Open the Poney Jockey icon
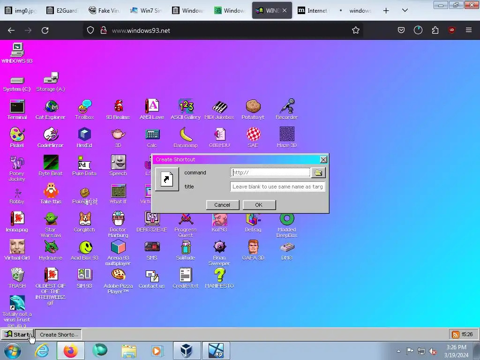Viewport: 480px width, 360px height. 17,168
